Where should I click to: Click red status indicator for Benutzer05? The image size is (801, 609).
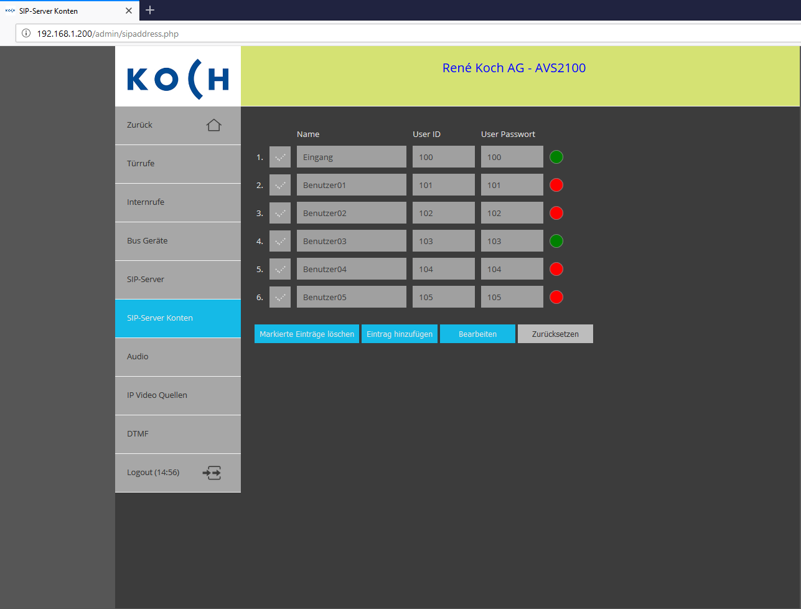tap(556, 297)
